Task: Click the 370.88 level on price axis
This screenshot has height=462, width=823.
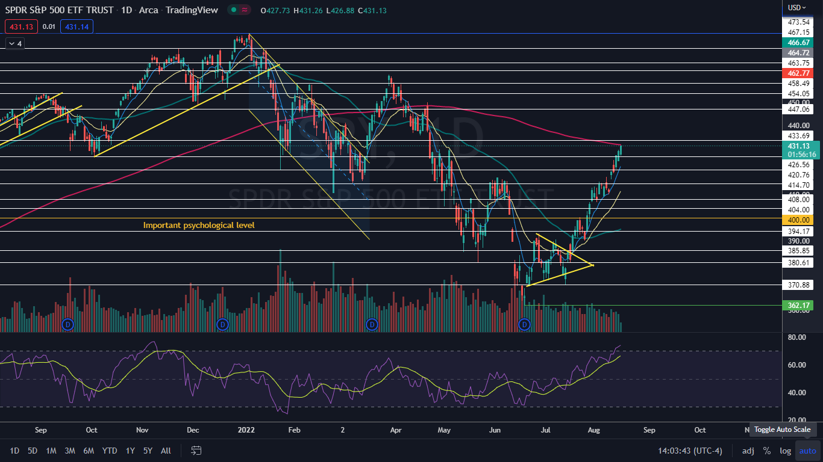Action: [x=798, y=285]
